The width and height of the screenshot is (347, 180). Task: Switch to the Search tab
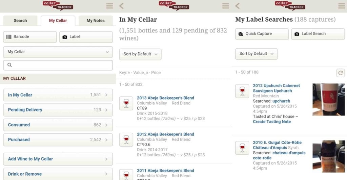(x=20, y=21)
